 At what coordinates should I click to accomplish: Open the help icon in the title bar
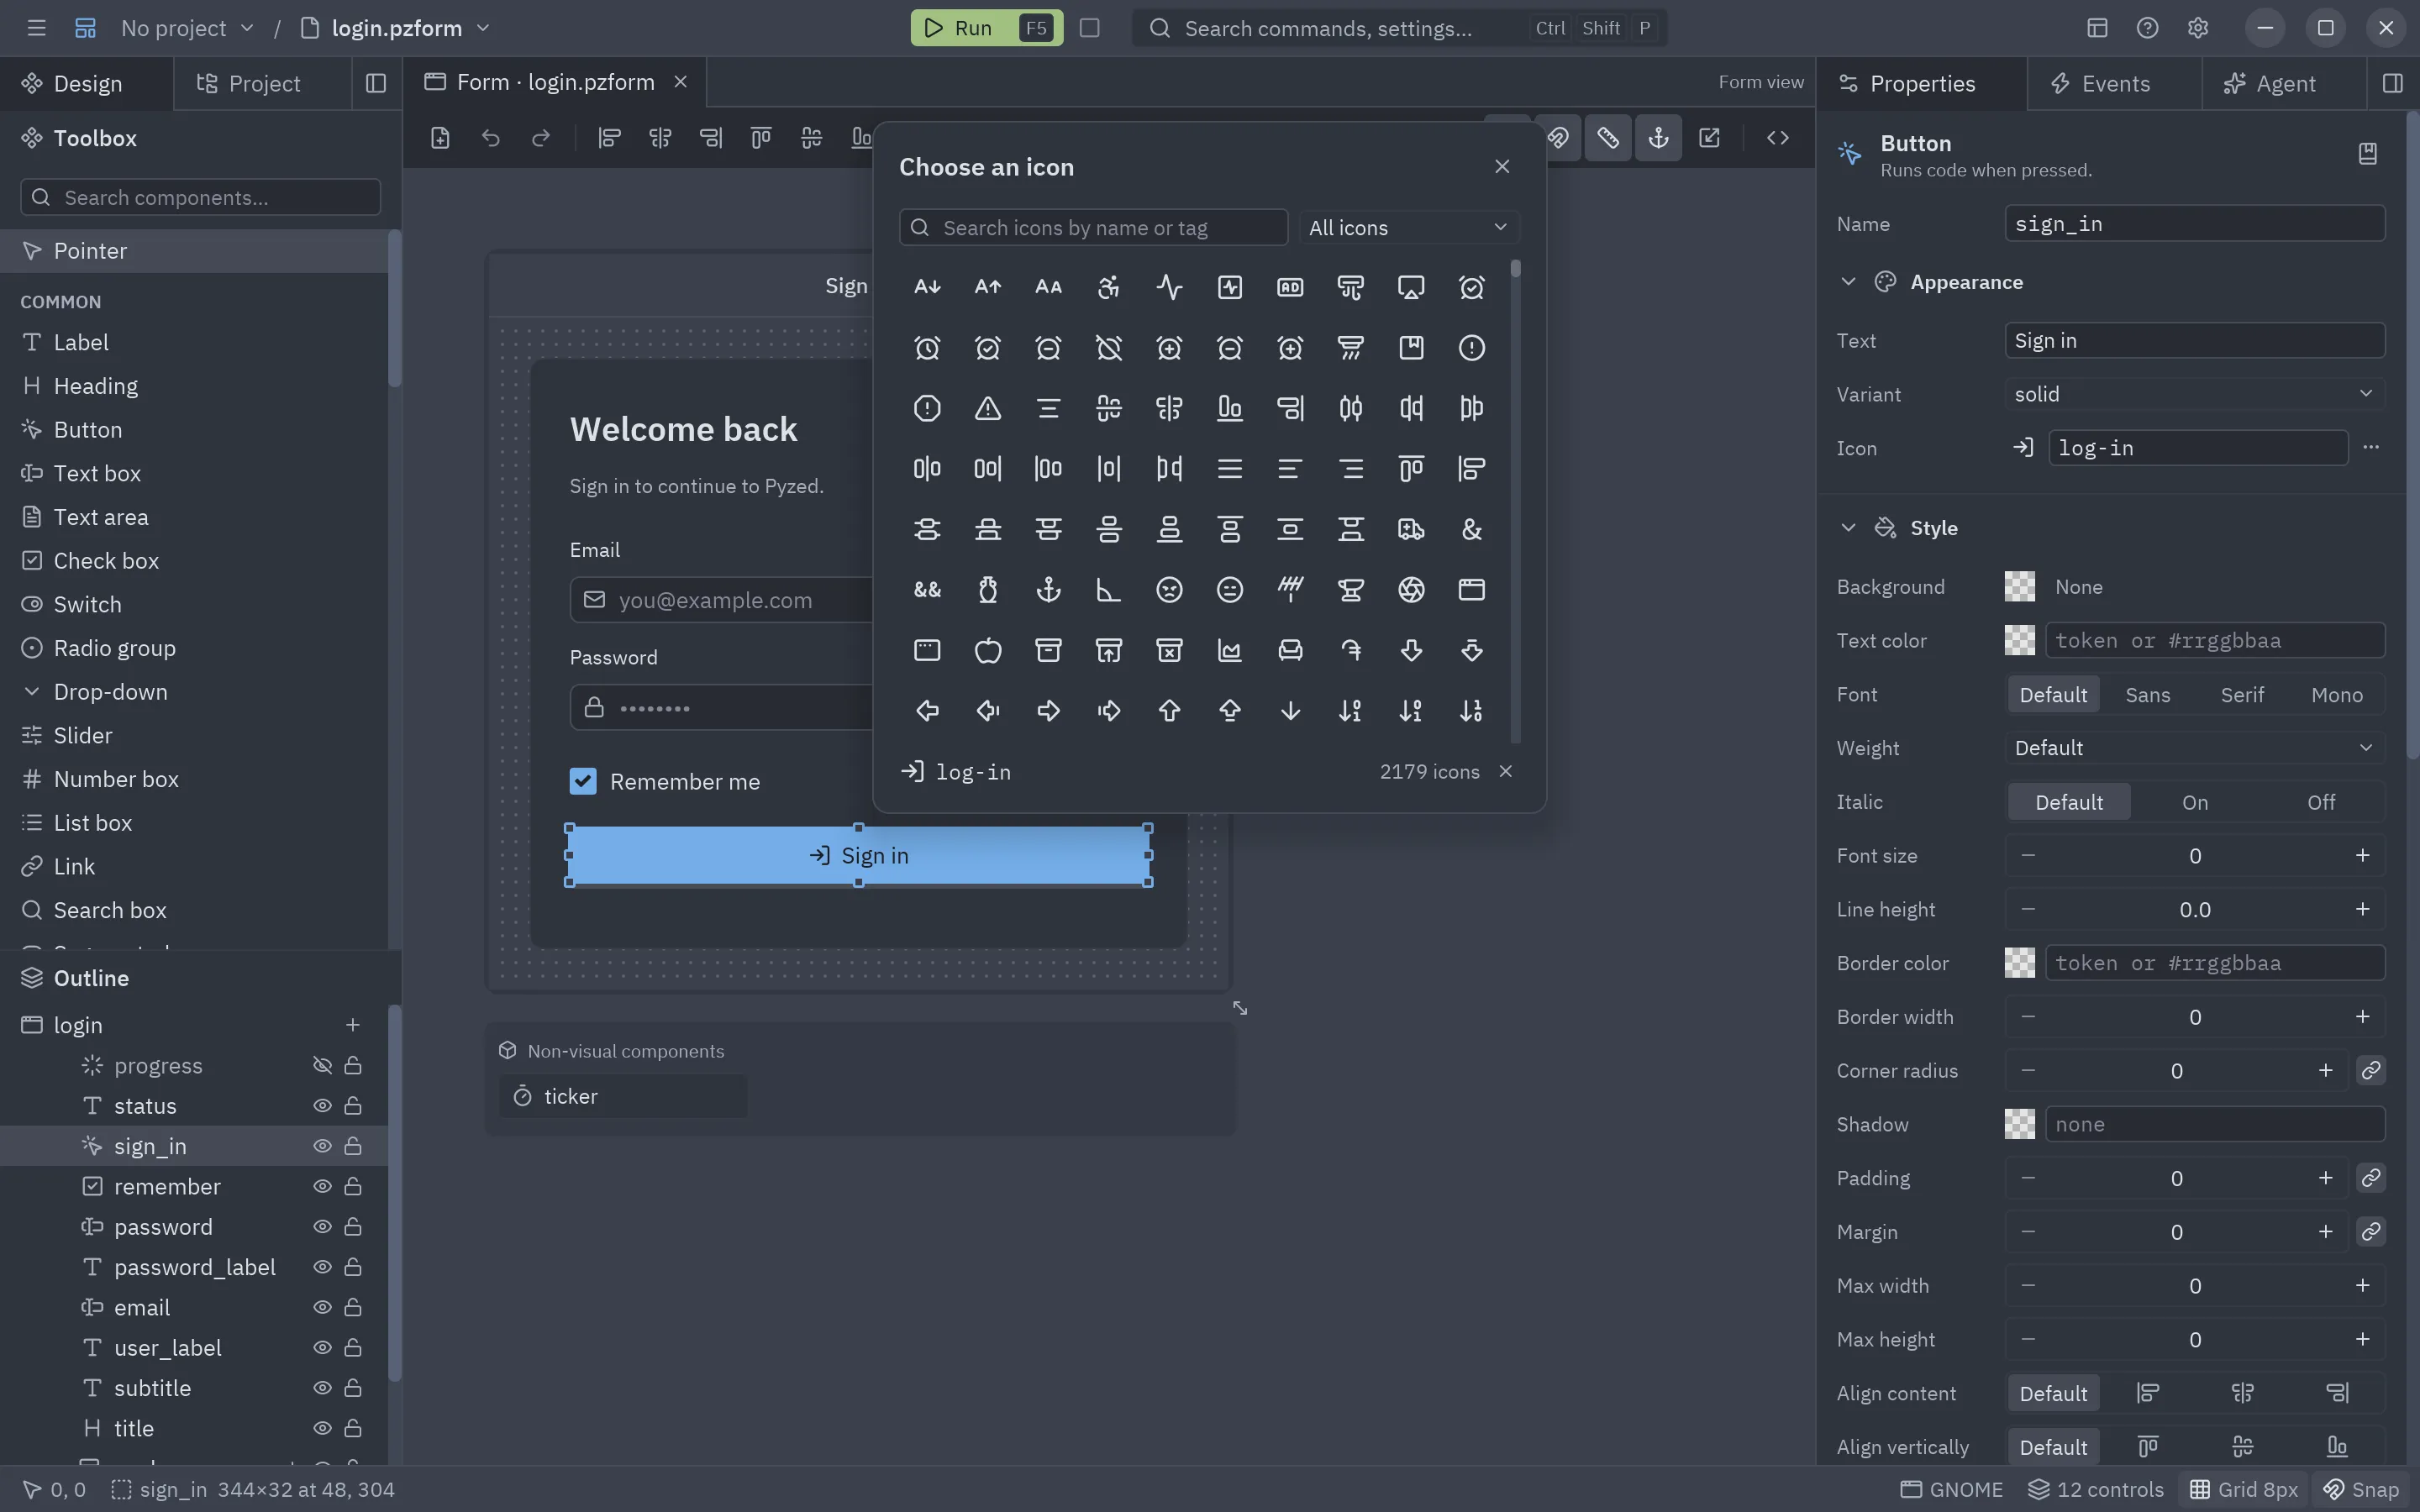(2147, 28)
